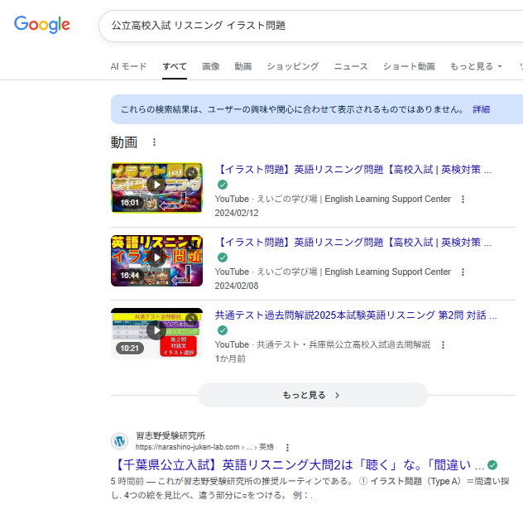Viewport: 523px width, 505px height.
Task: Expand the もっと見る dropdown in tabs
Action: 476,66
